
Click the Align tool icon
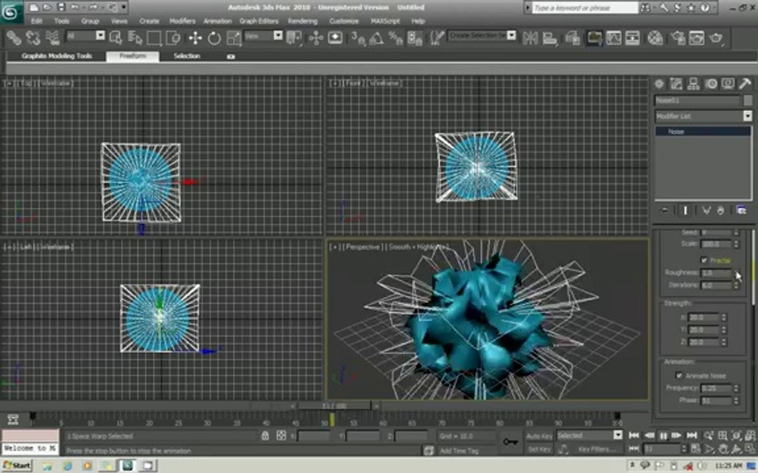[549, 37]
